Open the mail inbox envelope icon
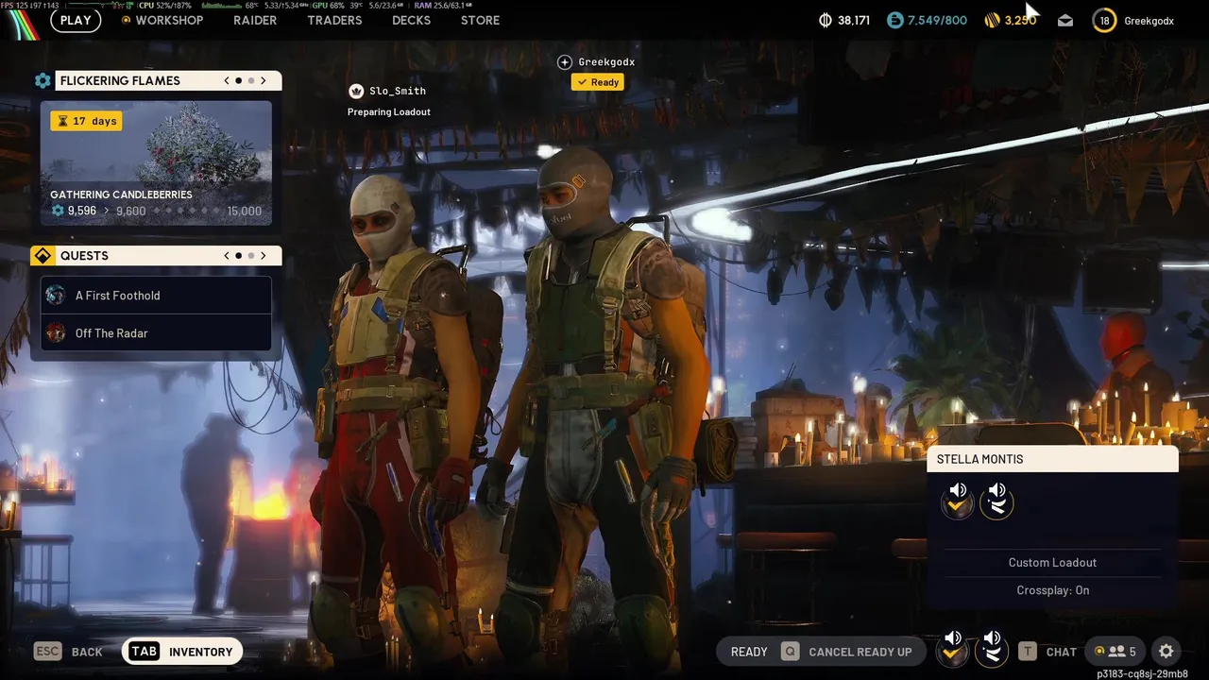Screen dimensions: 1209x680 pos(1065,20)
